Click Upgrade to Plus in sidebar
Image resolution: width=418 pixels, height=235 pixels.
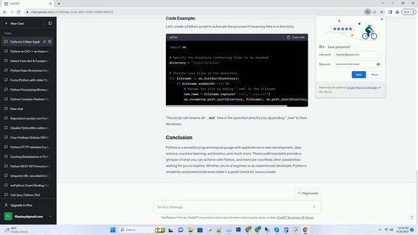pyautogui.click(x=27, y=205)
